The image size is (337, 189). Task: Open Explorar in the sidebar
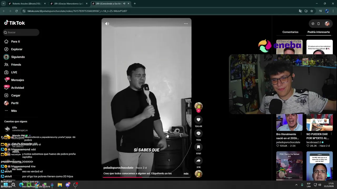pos(17,49)
